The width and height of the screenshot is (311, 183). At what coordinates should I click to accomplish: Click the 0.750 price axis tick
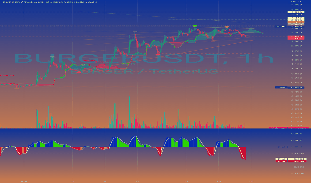[296, 78]
